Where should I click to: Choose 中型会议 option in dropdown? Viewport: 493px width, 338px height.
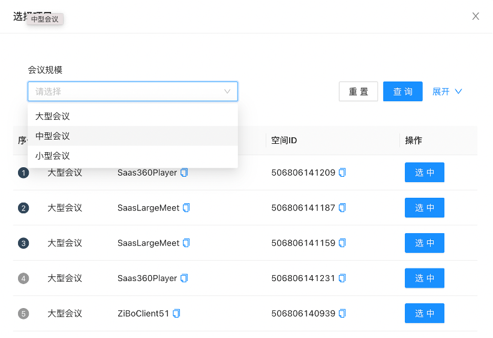pos(53,136)
